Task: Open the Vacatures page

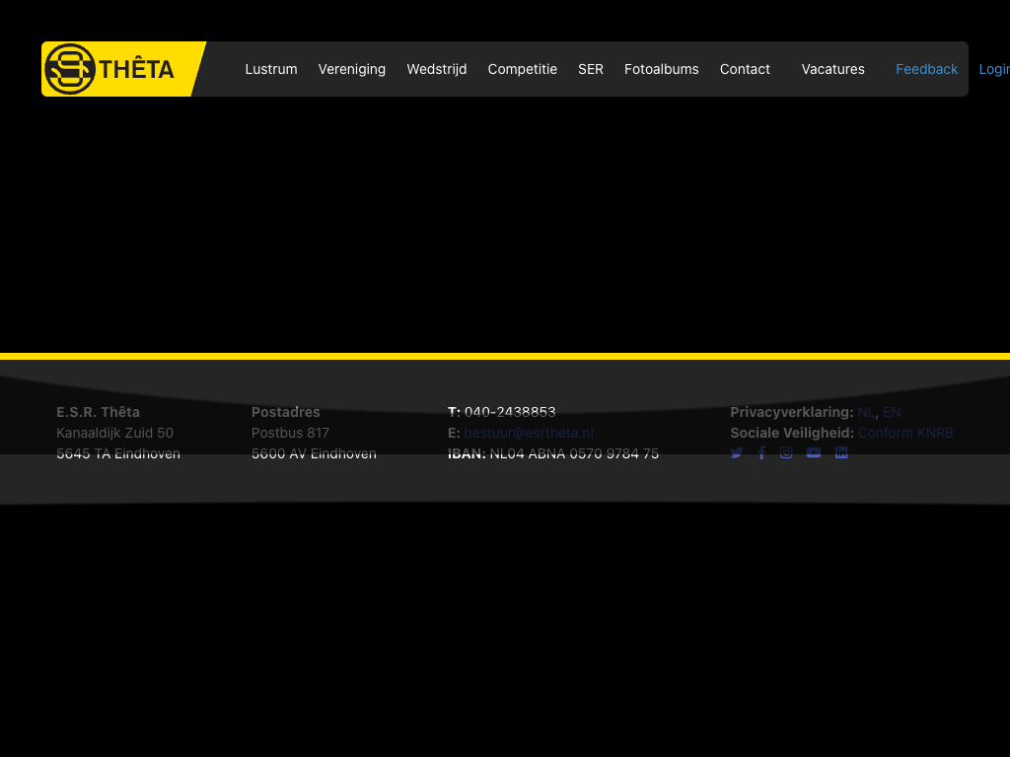Action: [x=833, y=69]
